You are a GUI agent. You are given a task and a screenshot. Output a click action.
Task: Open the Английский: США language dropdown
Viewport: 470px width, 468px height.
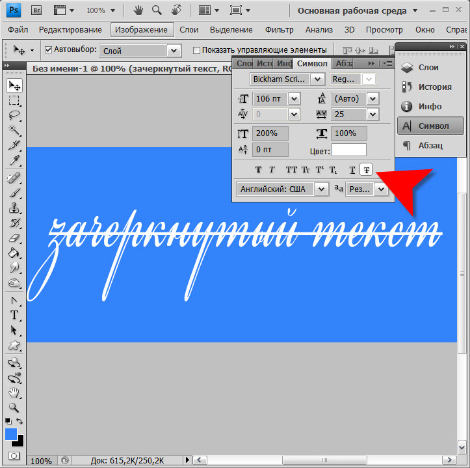click(x=321, y=189)
